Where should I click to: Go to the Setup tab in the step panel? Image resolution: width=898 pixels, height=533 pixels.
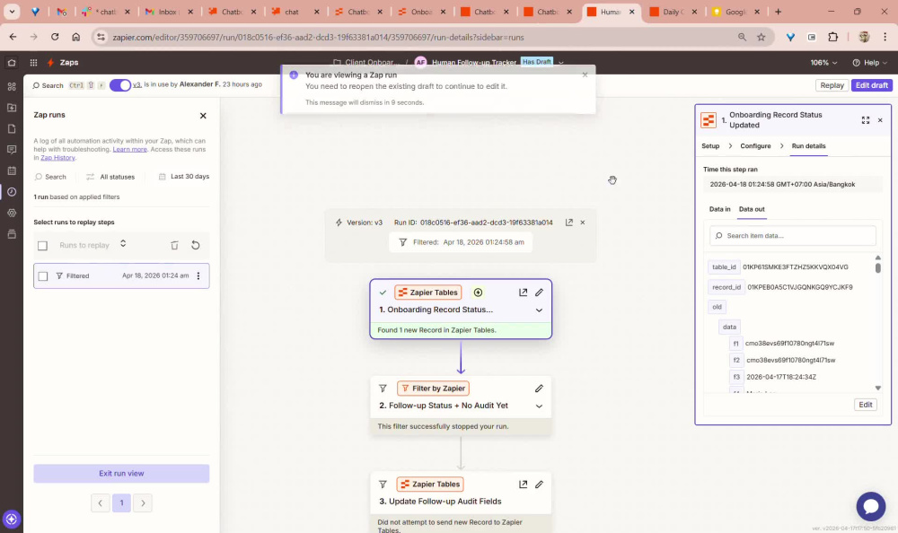710,146
